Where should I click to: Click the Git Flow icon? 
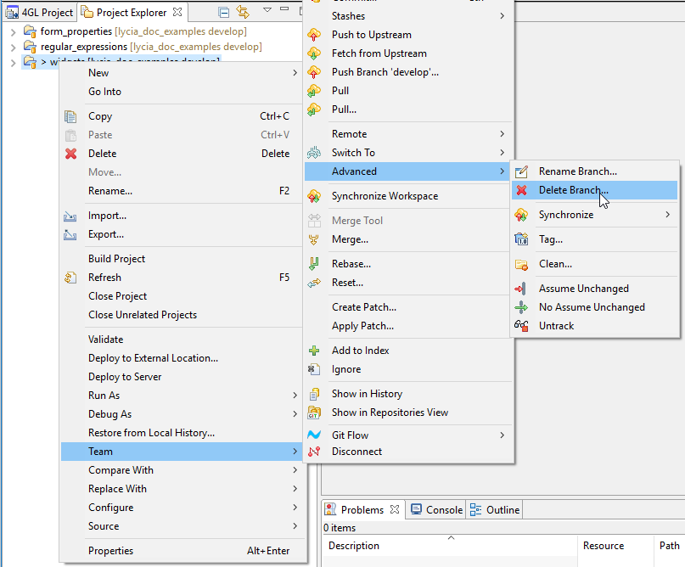[314, 435]
